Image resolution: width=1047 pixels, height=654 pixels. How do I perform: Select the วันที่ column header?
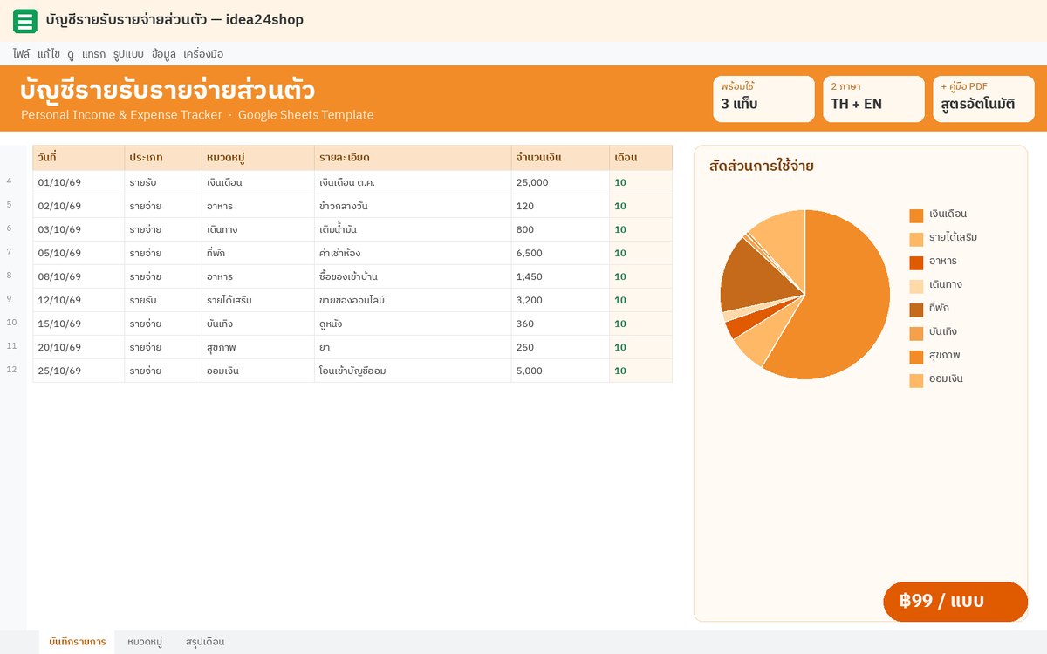click(79, 158)
